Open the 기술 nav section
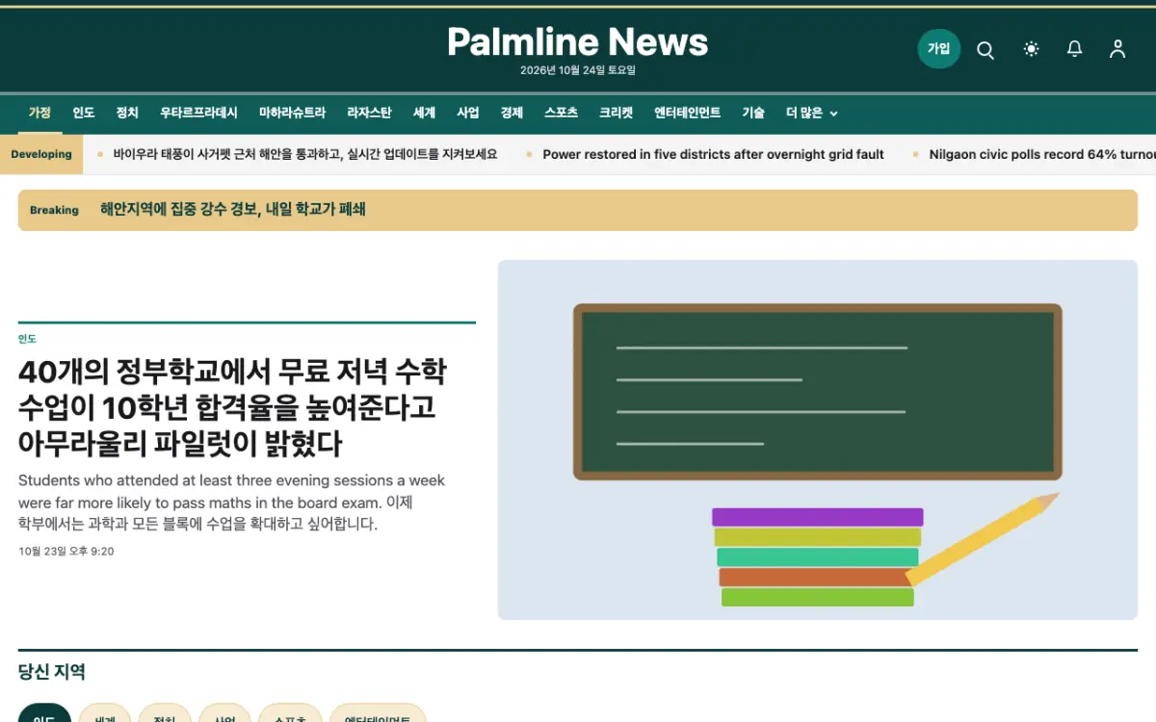 click(753, 113)
